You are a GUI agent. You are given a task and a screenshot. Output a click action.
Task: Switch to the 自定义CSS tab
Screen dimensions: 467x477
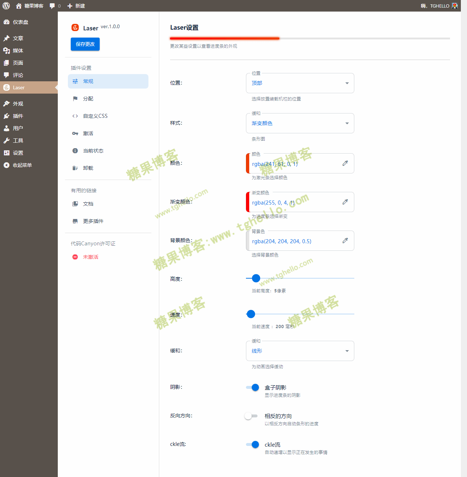click(x=108, y=116)
